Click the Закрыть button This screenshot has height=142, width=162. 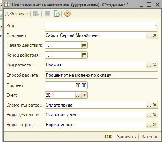point(150,137)
